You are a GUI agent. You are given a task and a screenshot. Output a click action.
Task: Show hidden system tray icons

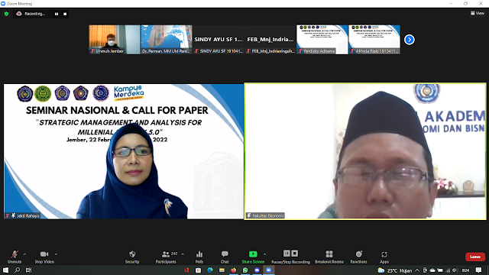coord(417,270)
